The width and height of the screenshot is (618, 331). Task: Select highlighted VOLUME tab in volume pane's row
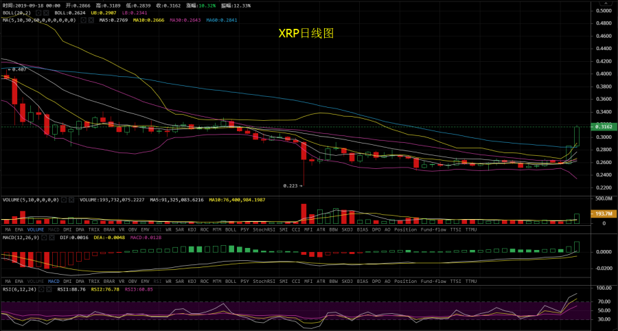tap(36, 229)
